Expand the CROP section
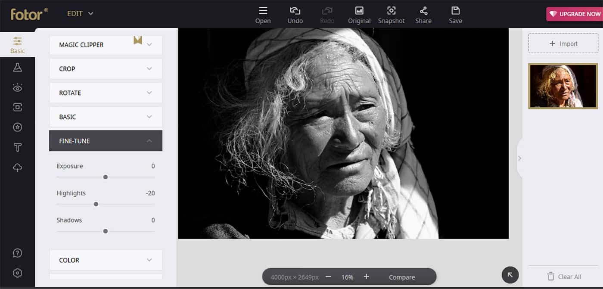 pyautogui.click(x=106, y=69)
